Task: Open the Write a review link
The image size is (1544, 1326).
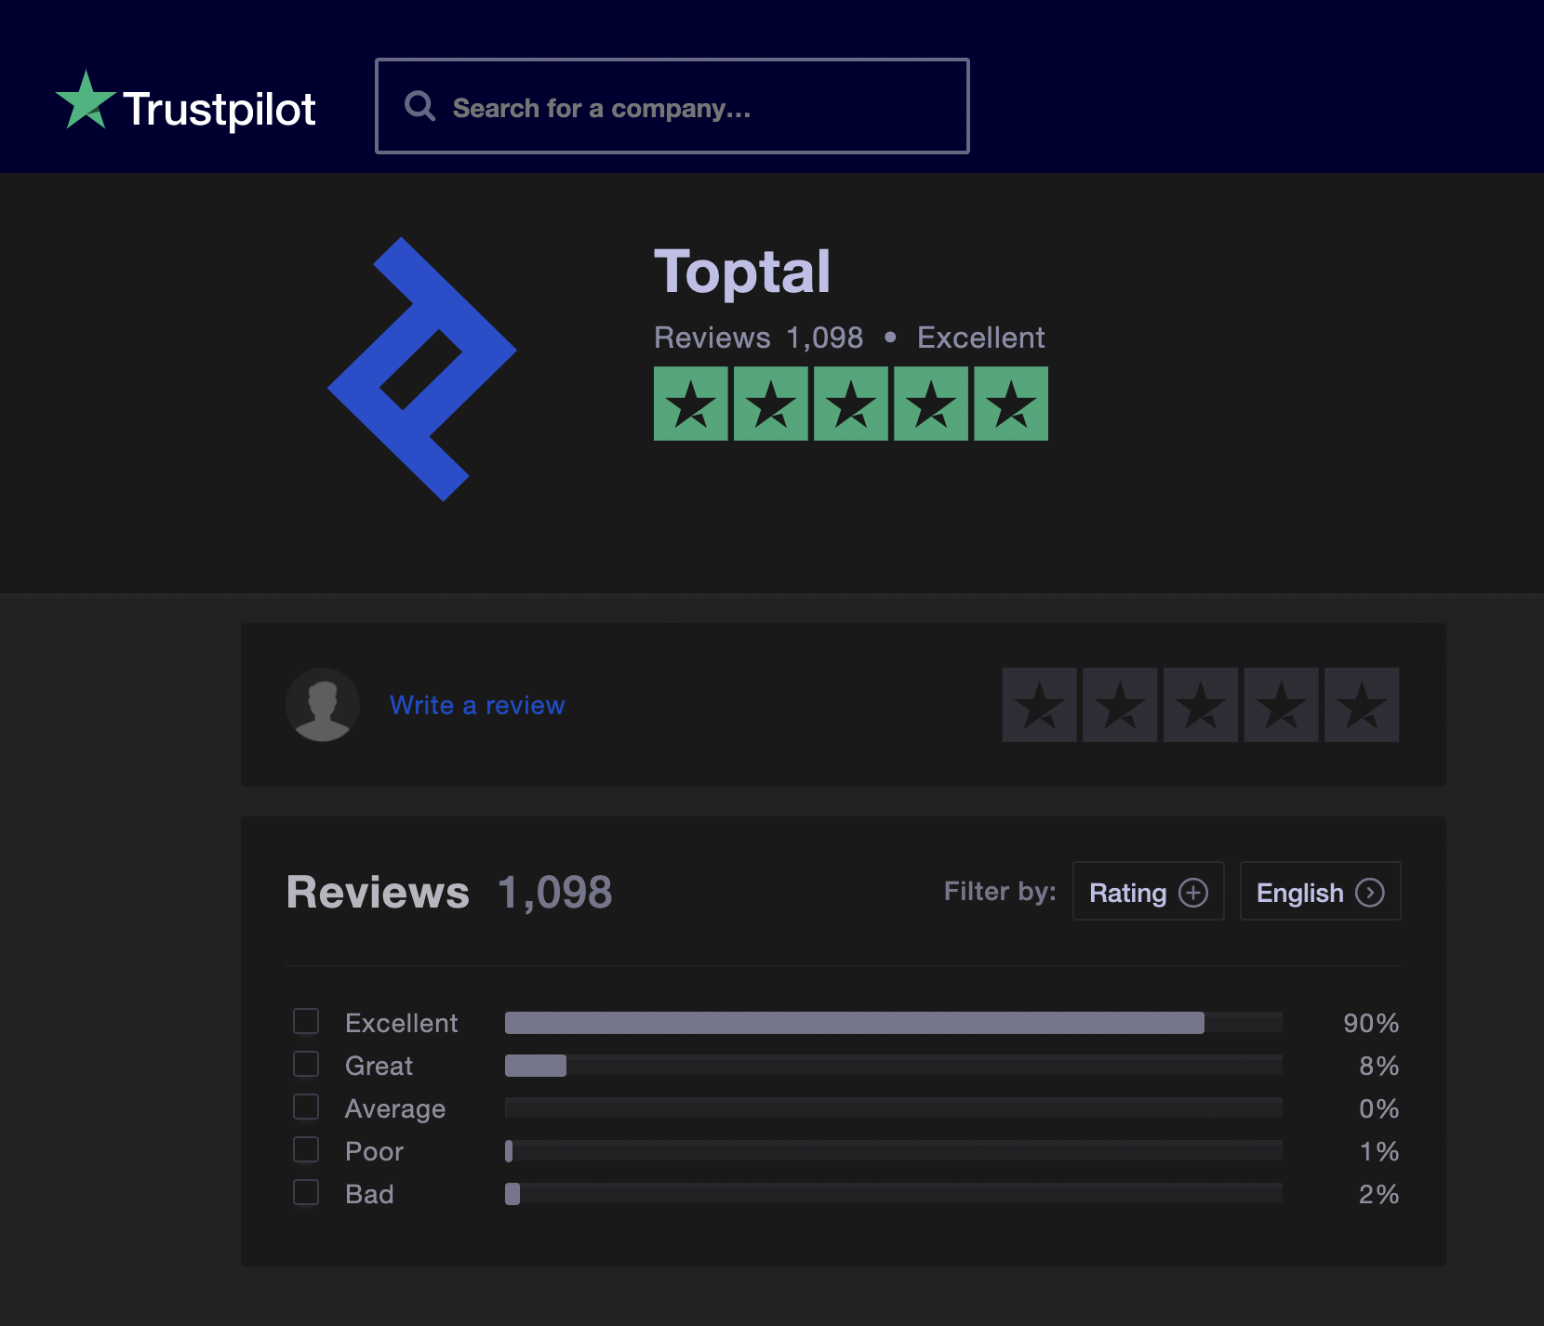Action: pos(477,705)
